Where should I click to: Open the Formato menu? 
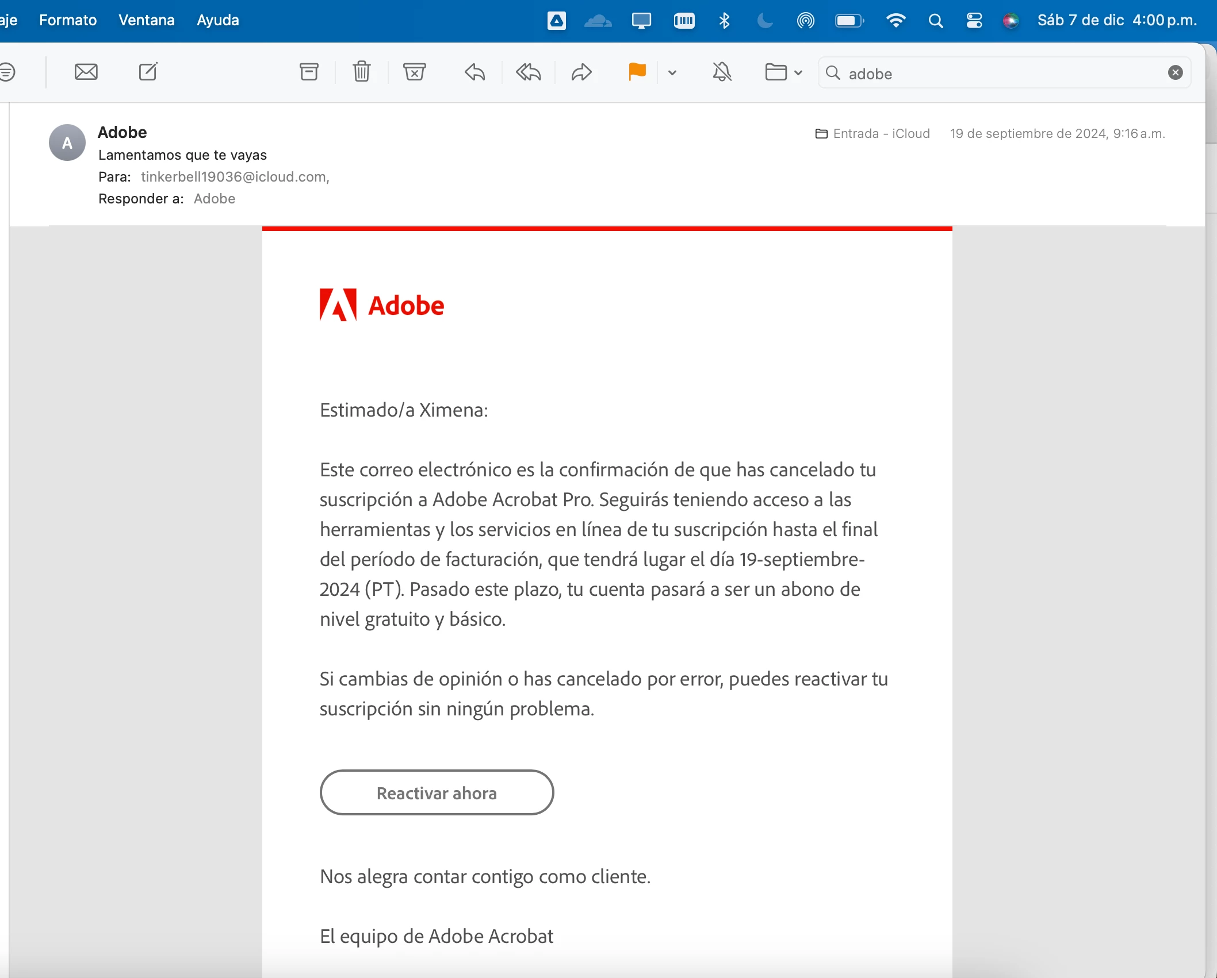pyautogui.click(x=68, y=20)
